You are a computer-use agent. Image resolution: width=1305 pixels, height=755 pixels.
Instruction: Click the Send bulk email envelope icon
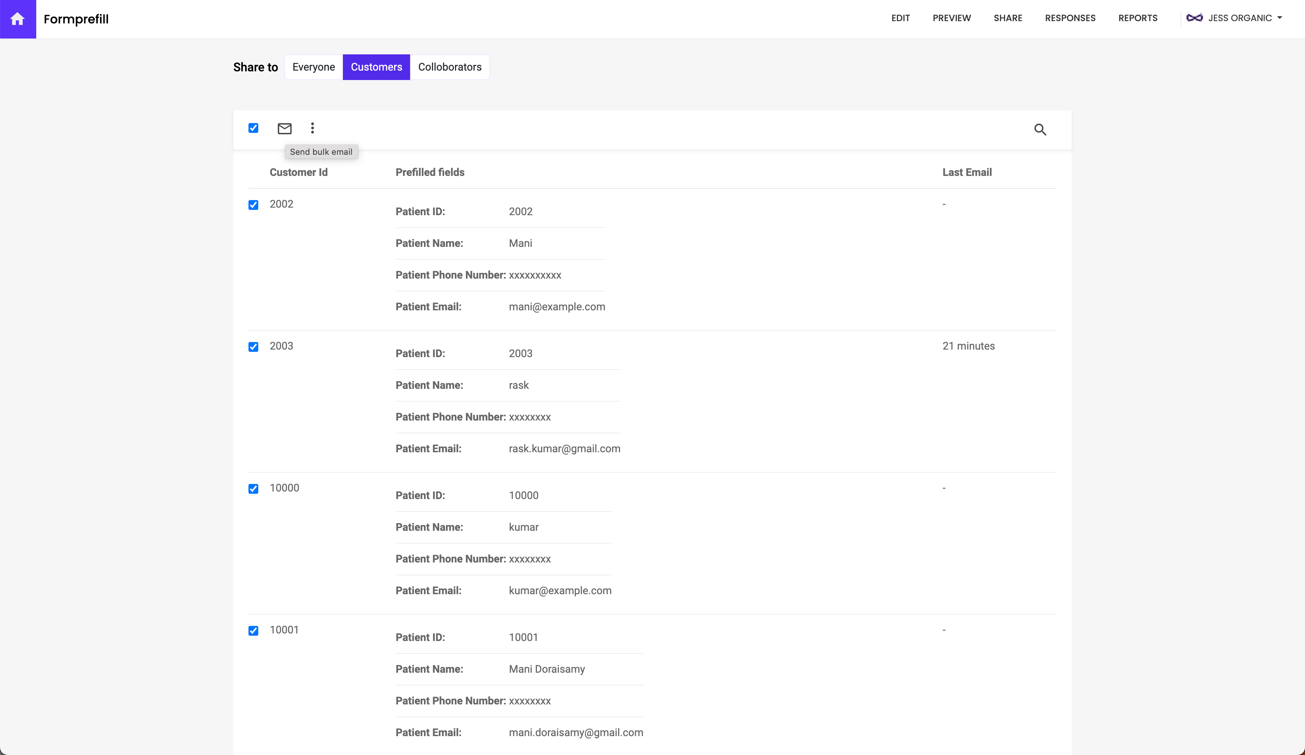(284, 128)
